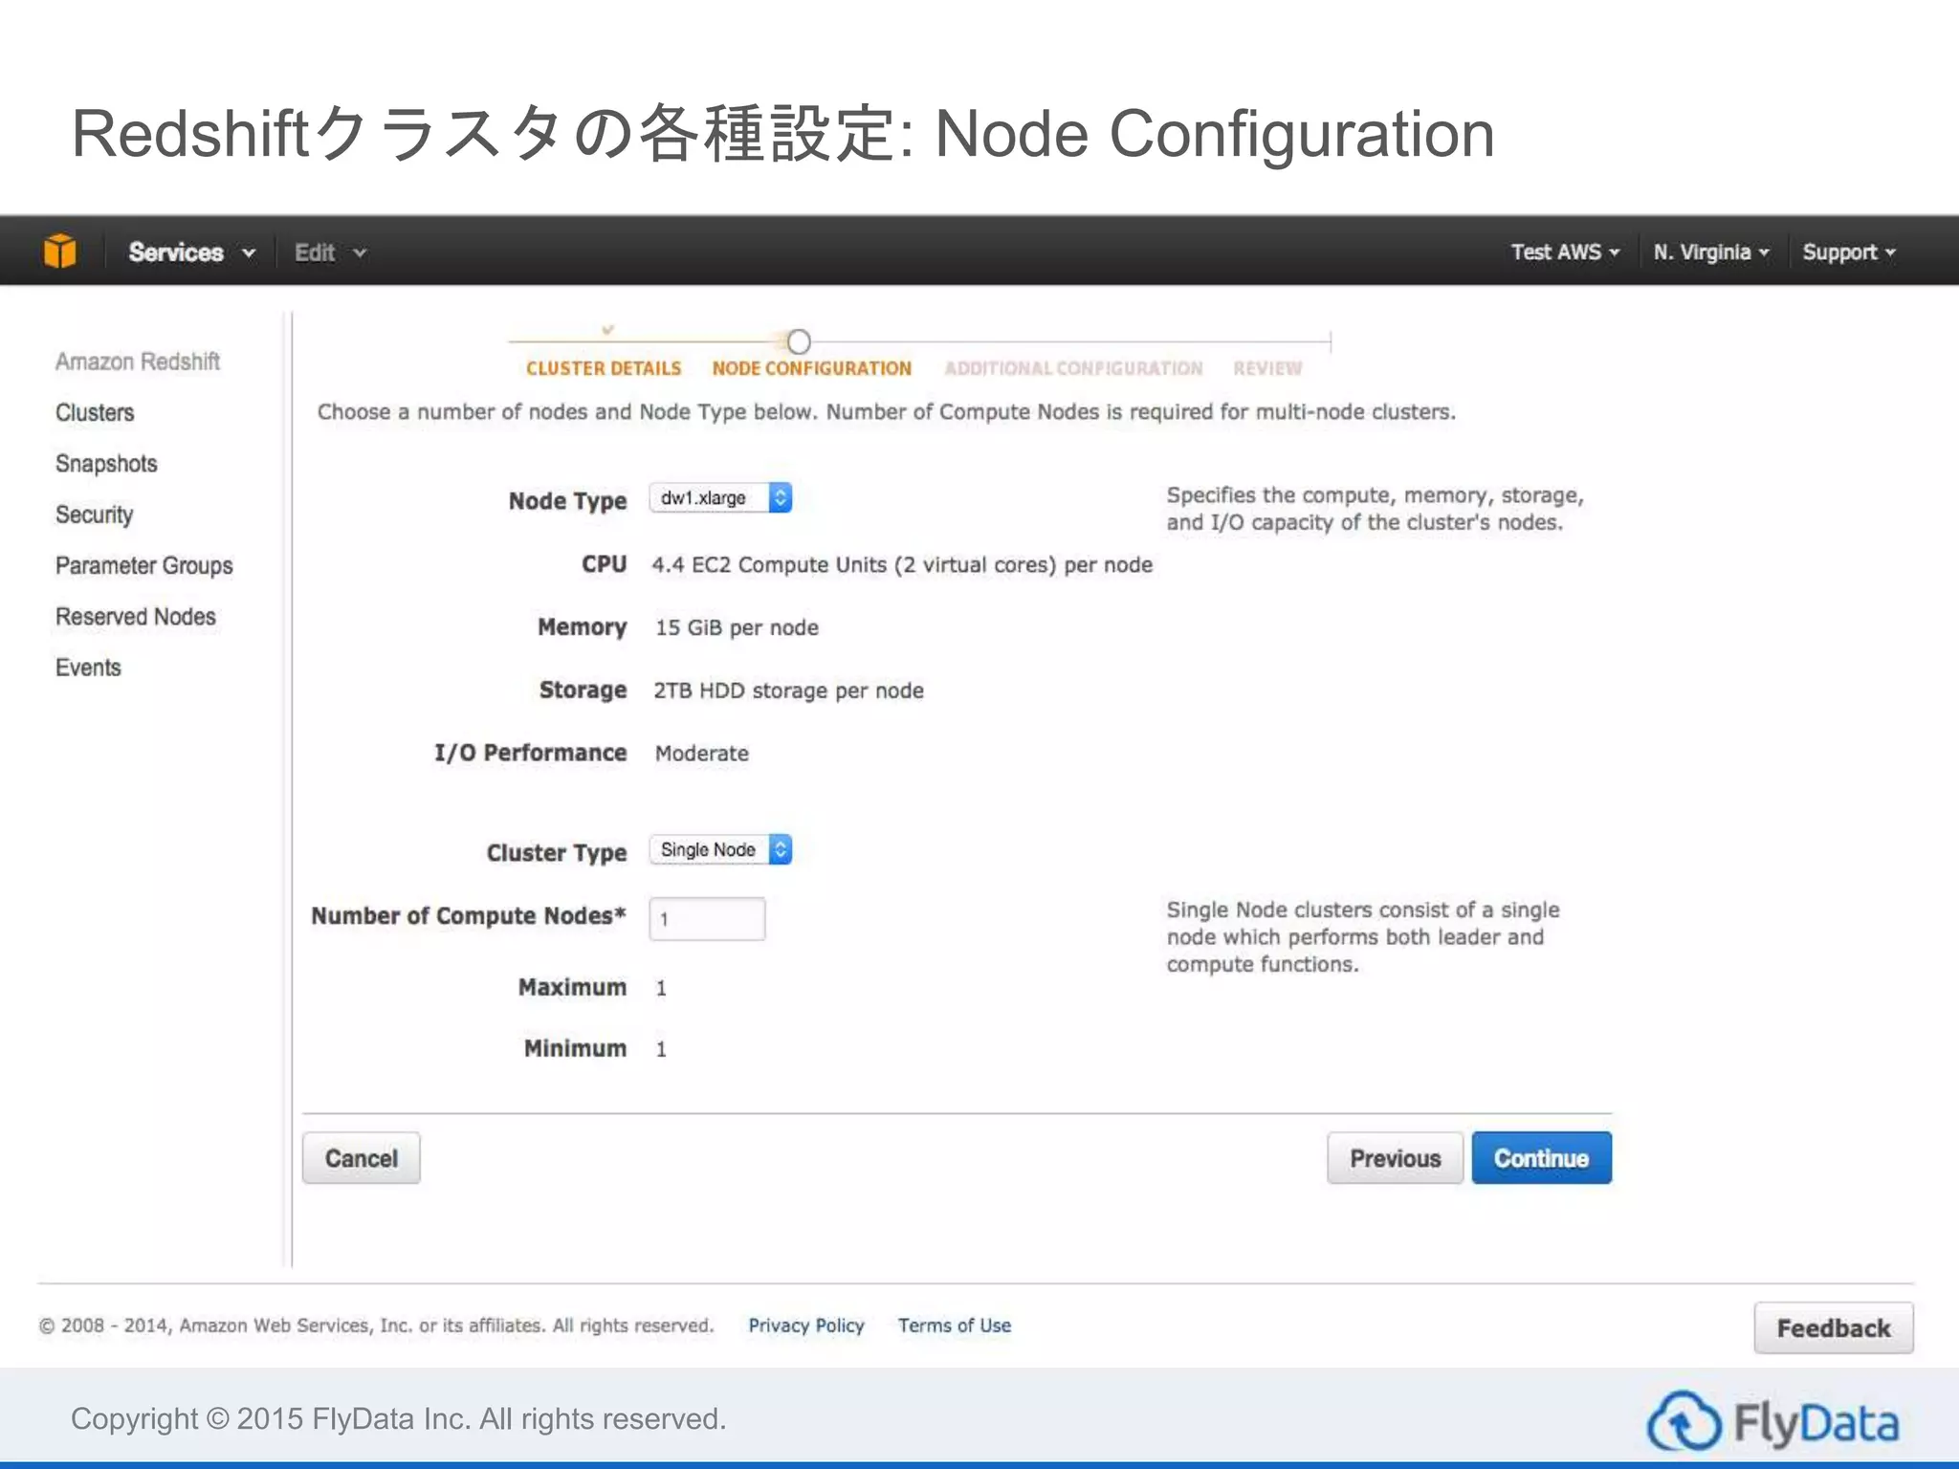This screenshot has height=1469, width=1959.
Task: Click the FlyData cloud logo
Action: (1772, 1422)
